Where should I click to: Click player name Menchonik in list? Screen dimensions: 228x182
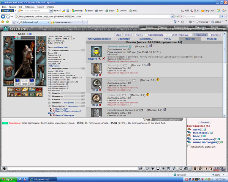pyautogui.click(x=200, y=133)
